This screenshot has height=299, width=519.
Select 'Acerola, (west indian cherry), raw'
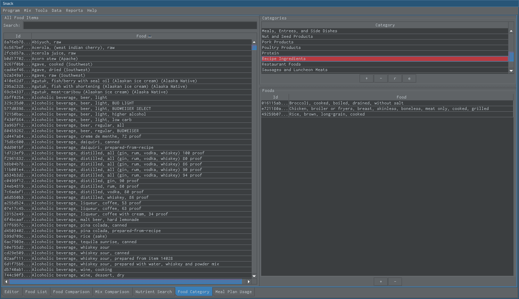(127, 48)
